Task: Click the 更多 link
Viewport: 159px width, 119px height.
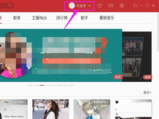Action: (147, 92)
